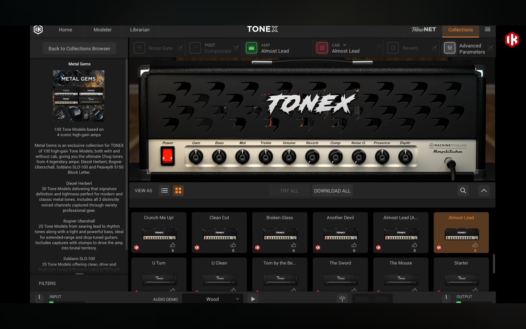Toggle the Reverb block
This screenshot has height=329, width=526.
pos(393,48)
